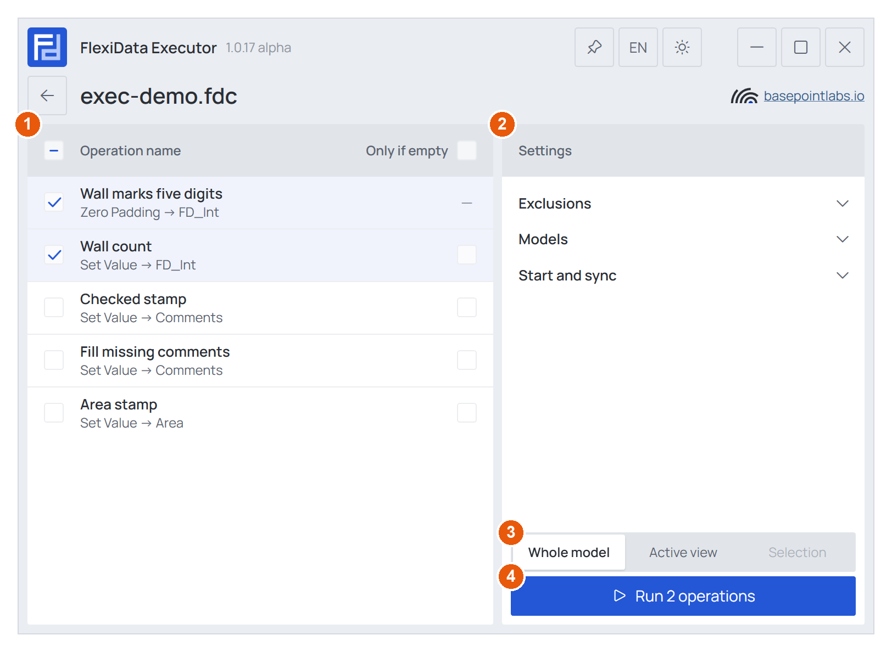Switch language with the EN button
The width and height of the screenshot is (892, 652).
pyautogui.click(x=638, y=47)
